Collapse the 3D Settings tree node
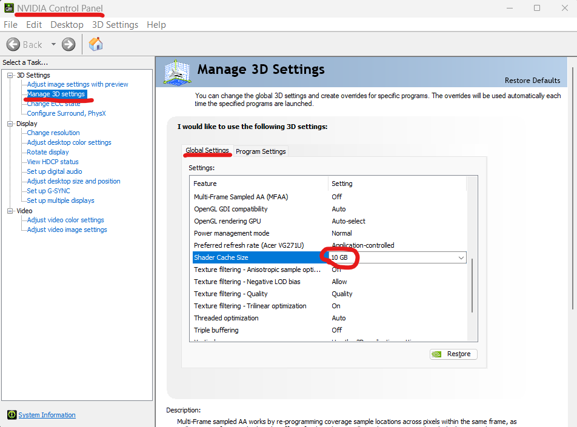Screen dimensions: 577x427 [10, 75]
